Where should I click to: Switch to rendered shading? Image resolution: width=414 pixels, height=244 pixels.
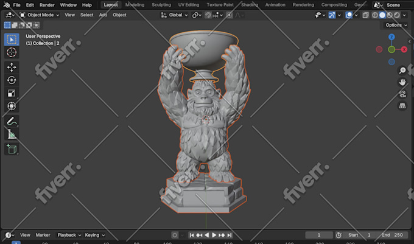(397, 15)
